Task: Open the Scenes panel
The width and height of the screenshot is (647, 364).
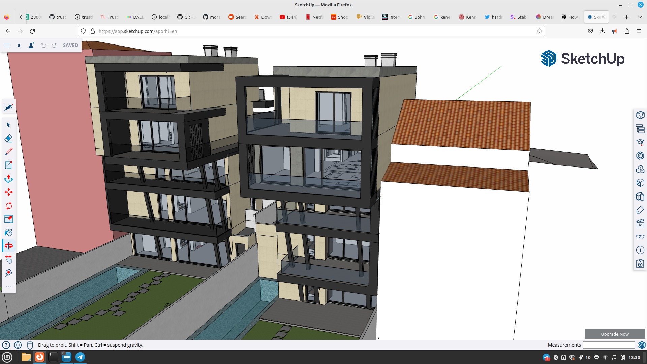Action: [x=640, y=223]
